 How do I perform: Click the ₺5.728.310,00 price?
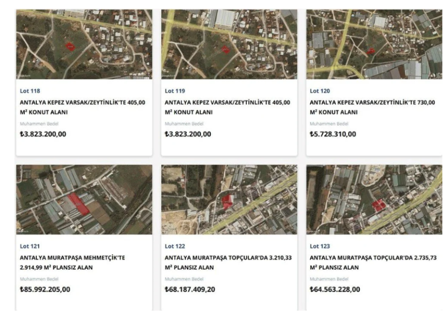[333, 134]
